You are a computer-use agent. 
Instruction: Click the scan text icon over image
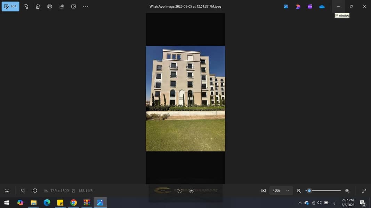click(x=192, y=191)
